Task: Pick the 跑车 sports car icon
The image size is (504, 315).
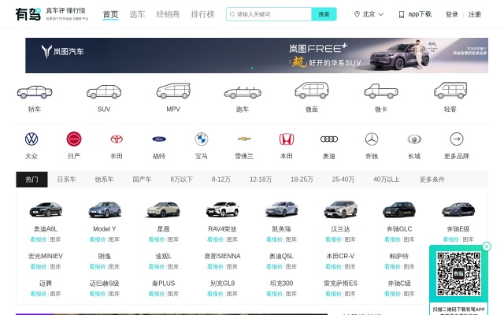Action: 242,92
